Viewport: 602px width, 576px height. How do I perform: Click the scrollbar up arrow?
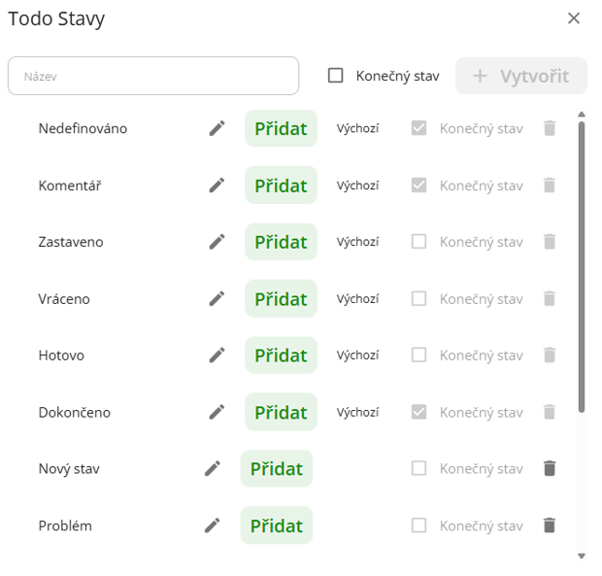[582, 116]
